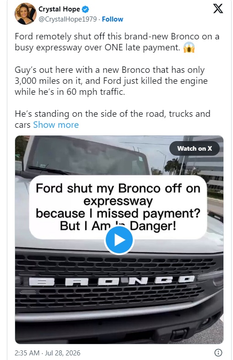Click Crystal Hope's profile avatar
The height and width of the screenshot is (360, 233).
point(26,14)
